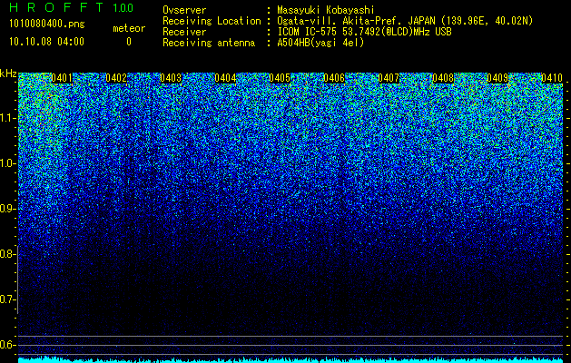Click the meteor label
This screenshot has height=363, width=571.
point(129,28)
